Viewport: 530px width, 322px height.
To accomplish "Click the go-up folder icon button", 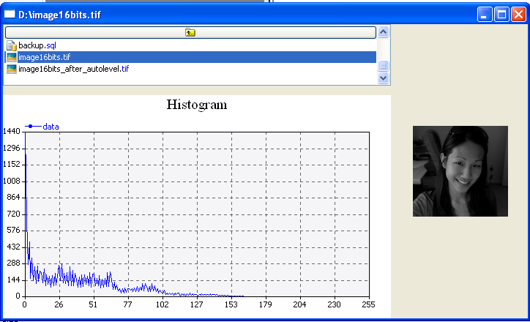I will coord(190,32).
